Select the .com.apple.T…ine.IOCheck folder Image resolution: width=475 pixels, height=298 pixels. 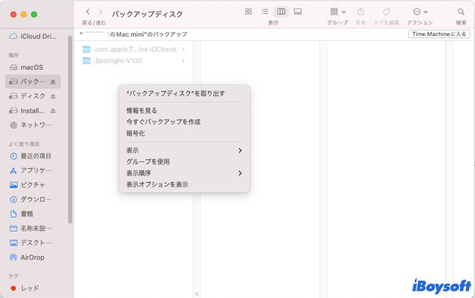(x=130, y=49)
